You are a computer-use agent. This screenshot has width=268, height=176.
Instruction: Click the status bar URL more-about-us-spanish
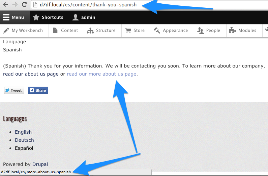click(36, 172)
